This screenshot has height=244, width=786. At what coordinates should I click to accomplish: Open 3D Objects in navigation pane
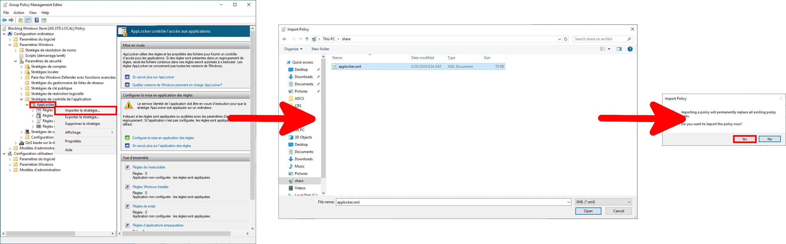[303, 137]
